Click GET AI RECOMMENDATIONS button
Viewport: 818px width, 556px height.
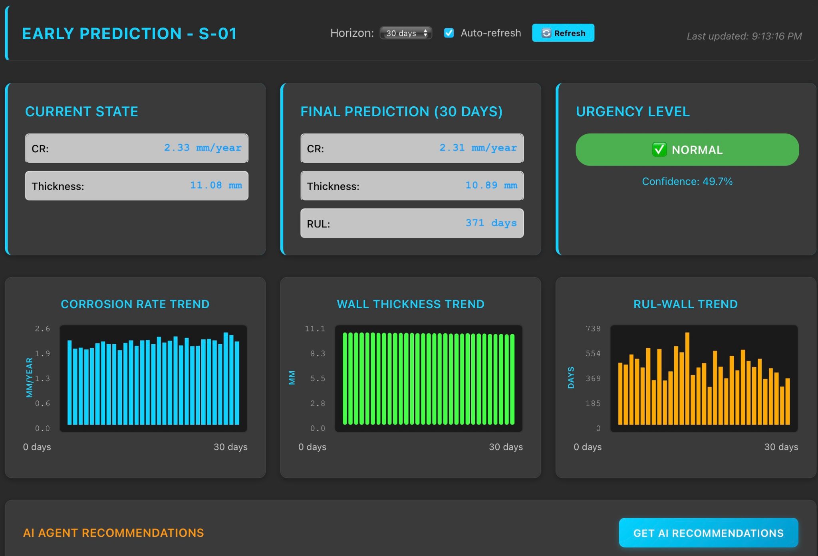coord(708,533)
